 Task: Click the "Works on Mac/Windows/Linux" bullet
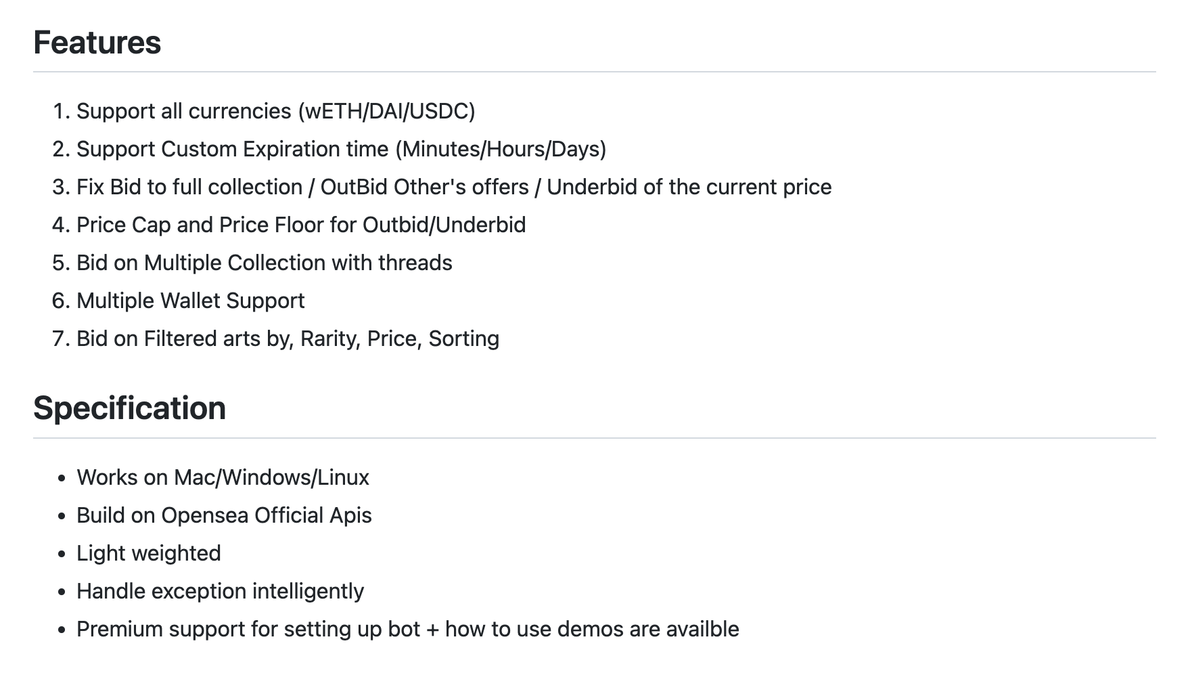coord(223,477)
